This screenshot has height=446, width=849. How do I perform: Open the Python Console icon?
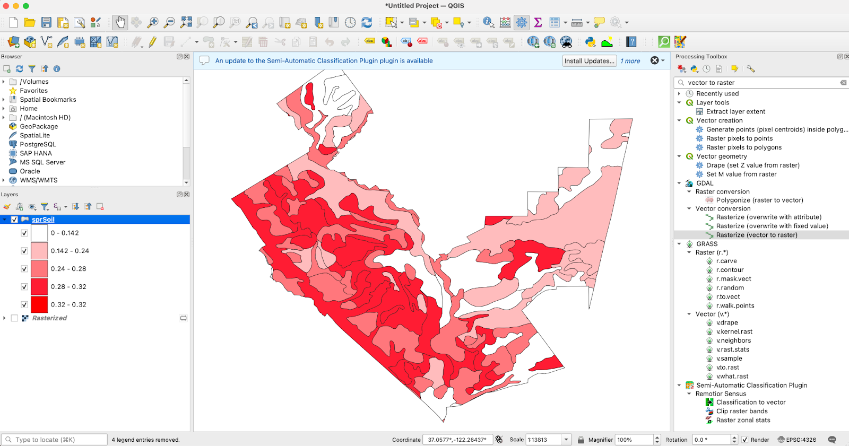point(590,42)
